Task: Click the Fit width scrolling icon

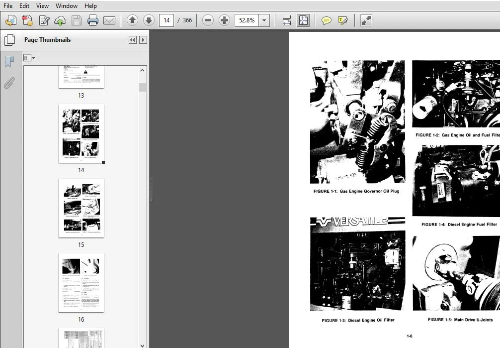Action: (x=287, y=20)
